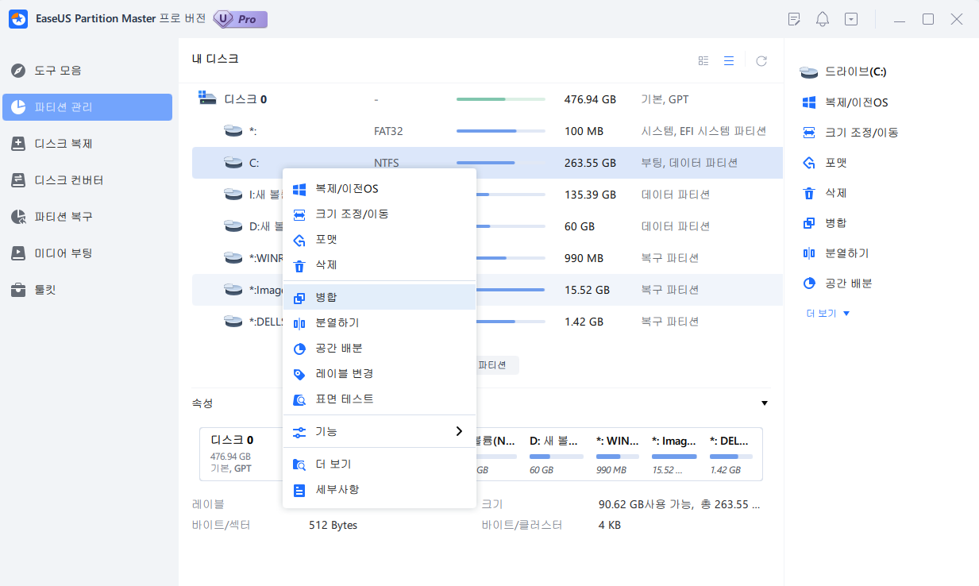This screenshot has width=979, height=586.
Task: Open the notification bell
Action: pyautogui.click(x=823, y=19)
